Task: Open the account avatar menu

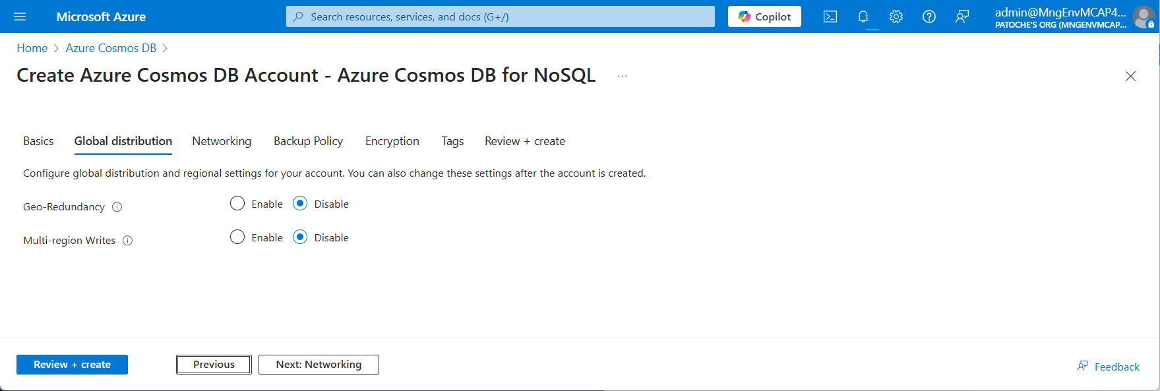Action: click(x=1143, y=17)
